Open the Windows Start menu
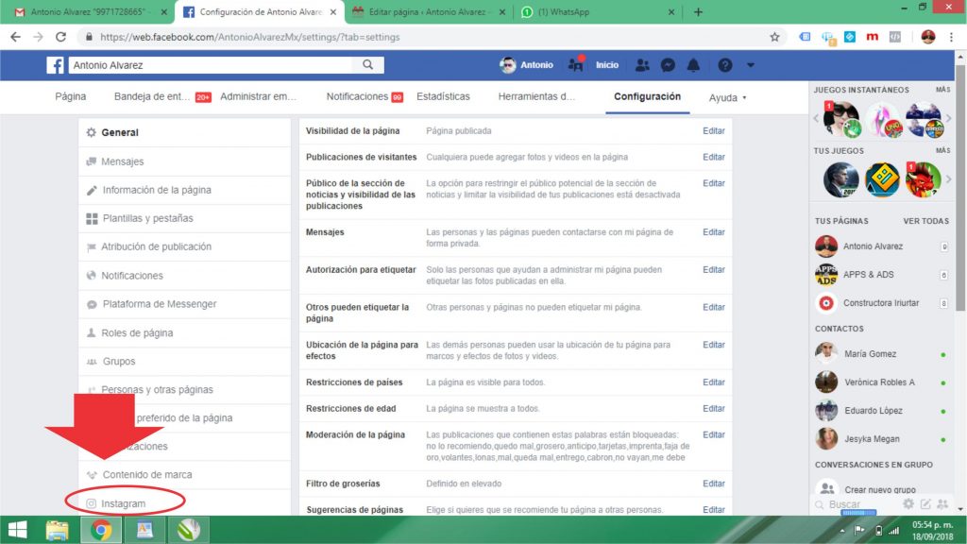The height and width of the screenshot is (544, 967). pos(17,530)
